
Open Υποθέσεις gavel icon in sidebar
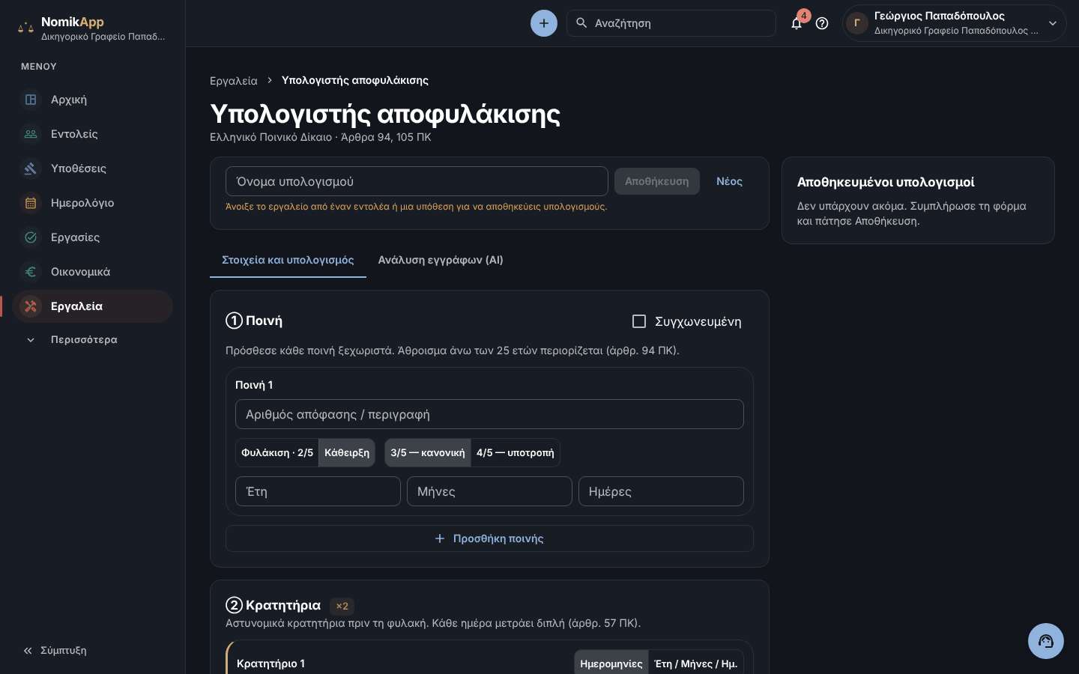coord(31,168)
